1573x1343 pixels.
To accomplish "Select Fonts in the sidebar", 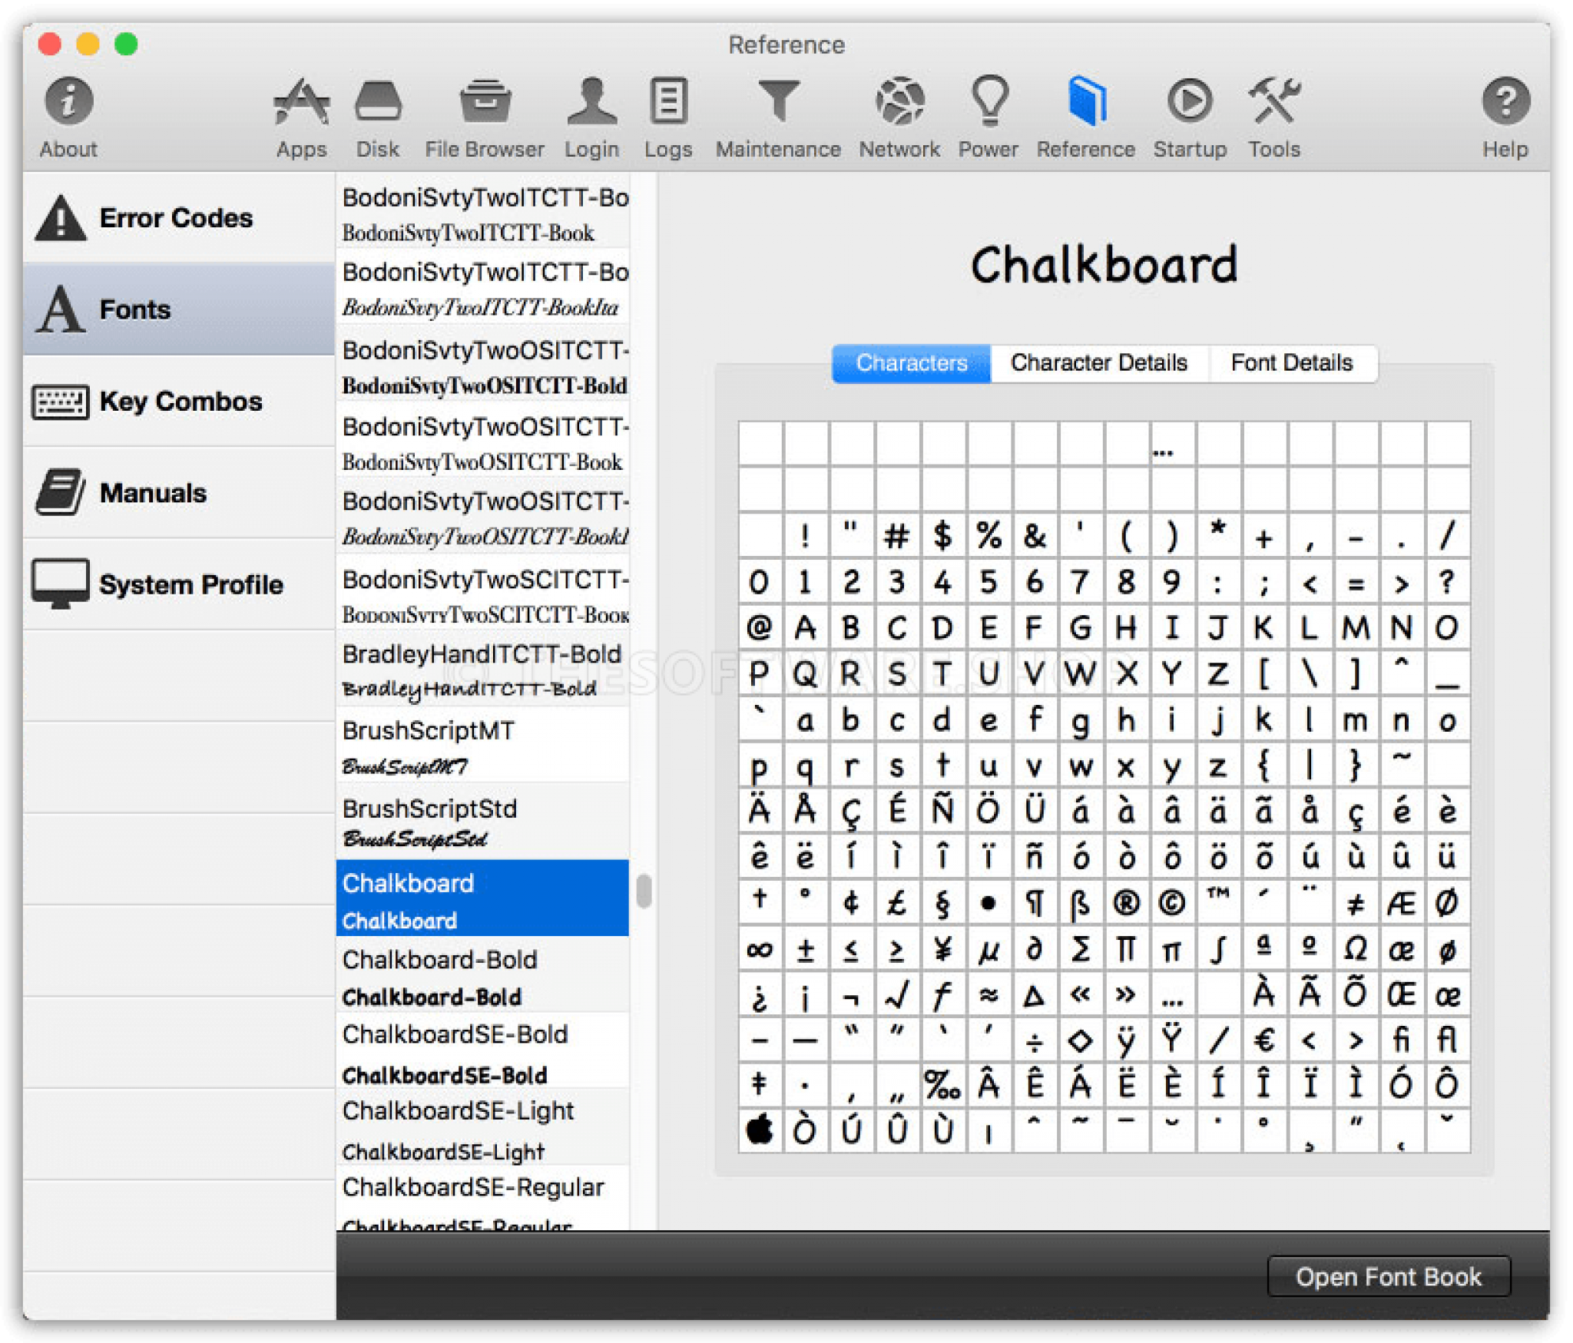I will tap(179, 309).
